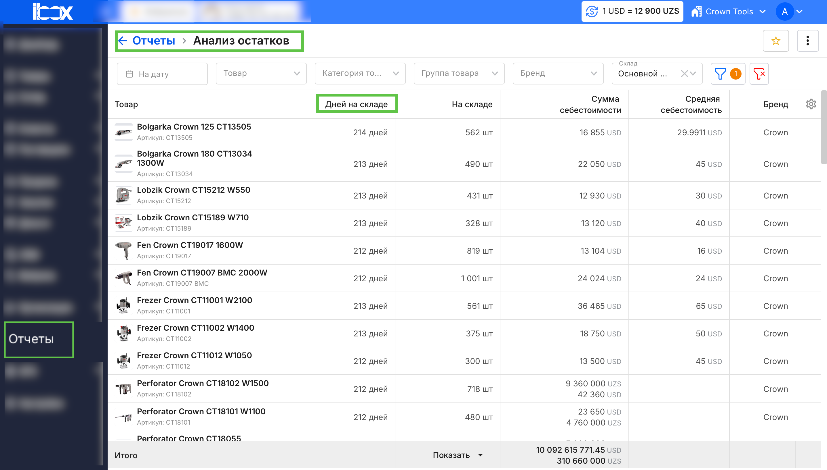Open the three-dot more options menu
The height and width of the screenshot is (470, 827).
click(x=807, y=41)
